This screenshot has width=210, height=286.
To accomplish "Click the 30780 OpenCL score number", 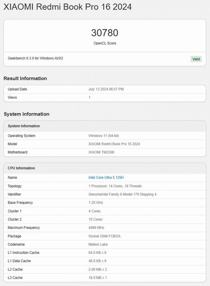I will coord(105,33).
